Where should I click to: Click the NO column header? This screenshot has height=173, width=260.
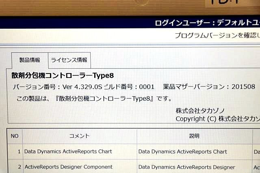point(15,136)
